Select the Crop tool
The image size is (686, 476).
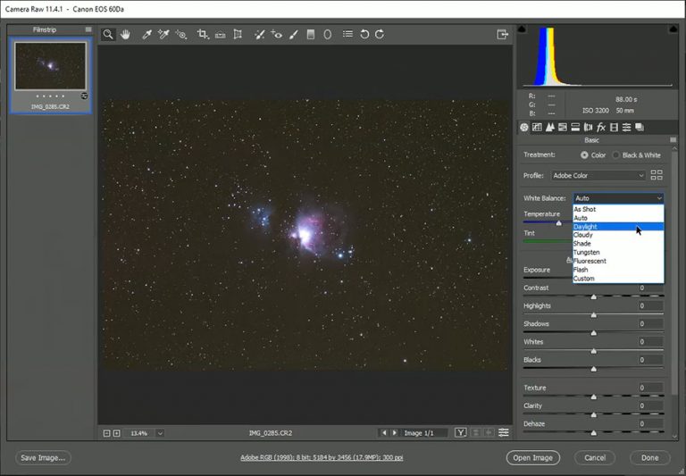click(x=202, y=34)
